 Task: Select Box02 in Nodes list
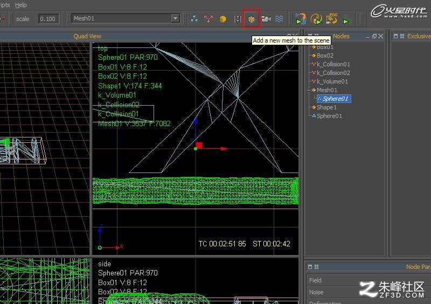click(x=325, y=56)
